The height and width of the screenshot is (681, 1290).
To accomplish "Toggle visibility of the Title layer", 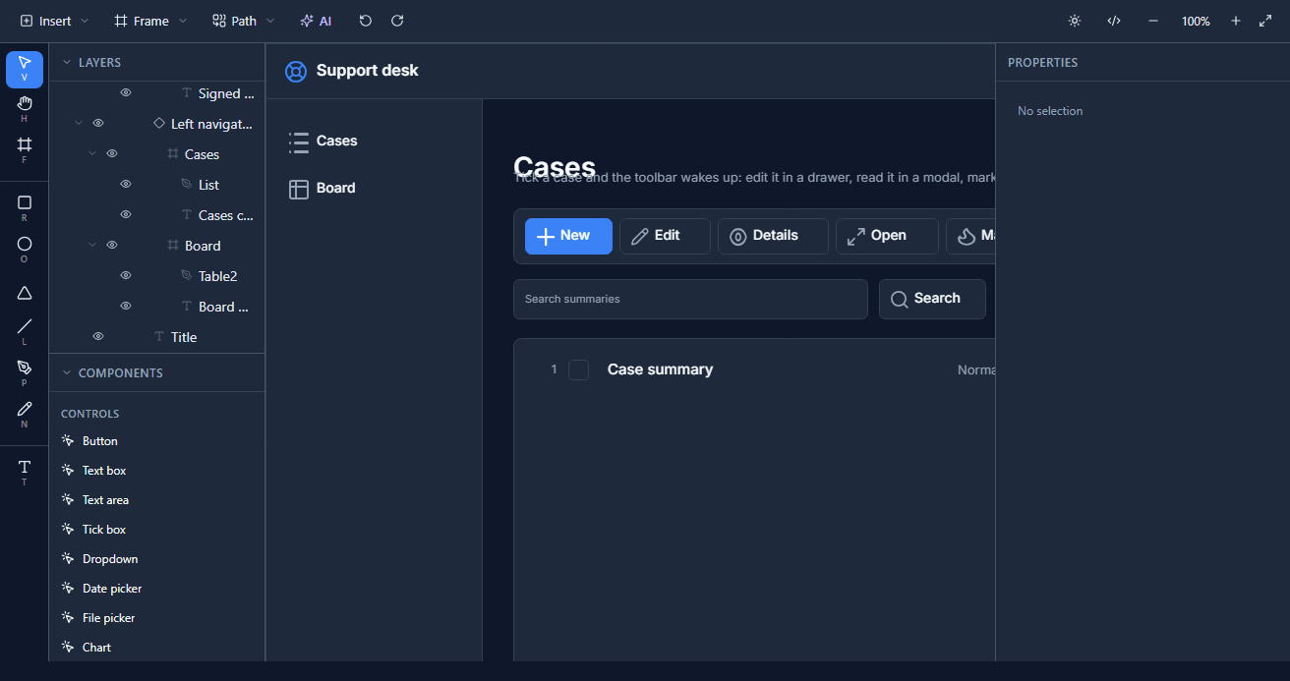I will [x=98, y=336].
